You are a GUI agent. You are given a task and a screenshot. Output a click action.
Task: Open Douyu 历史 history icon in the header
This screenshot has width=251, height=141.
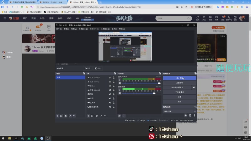[198, 18]
